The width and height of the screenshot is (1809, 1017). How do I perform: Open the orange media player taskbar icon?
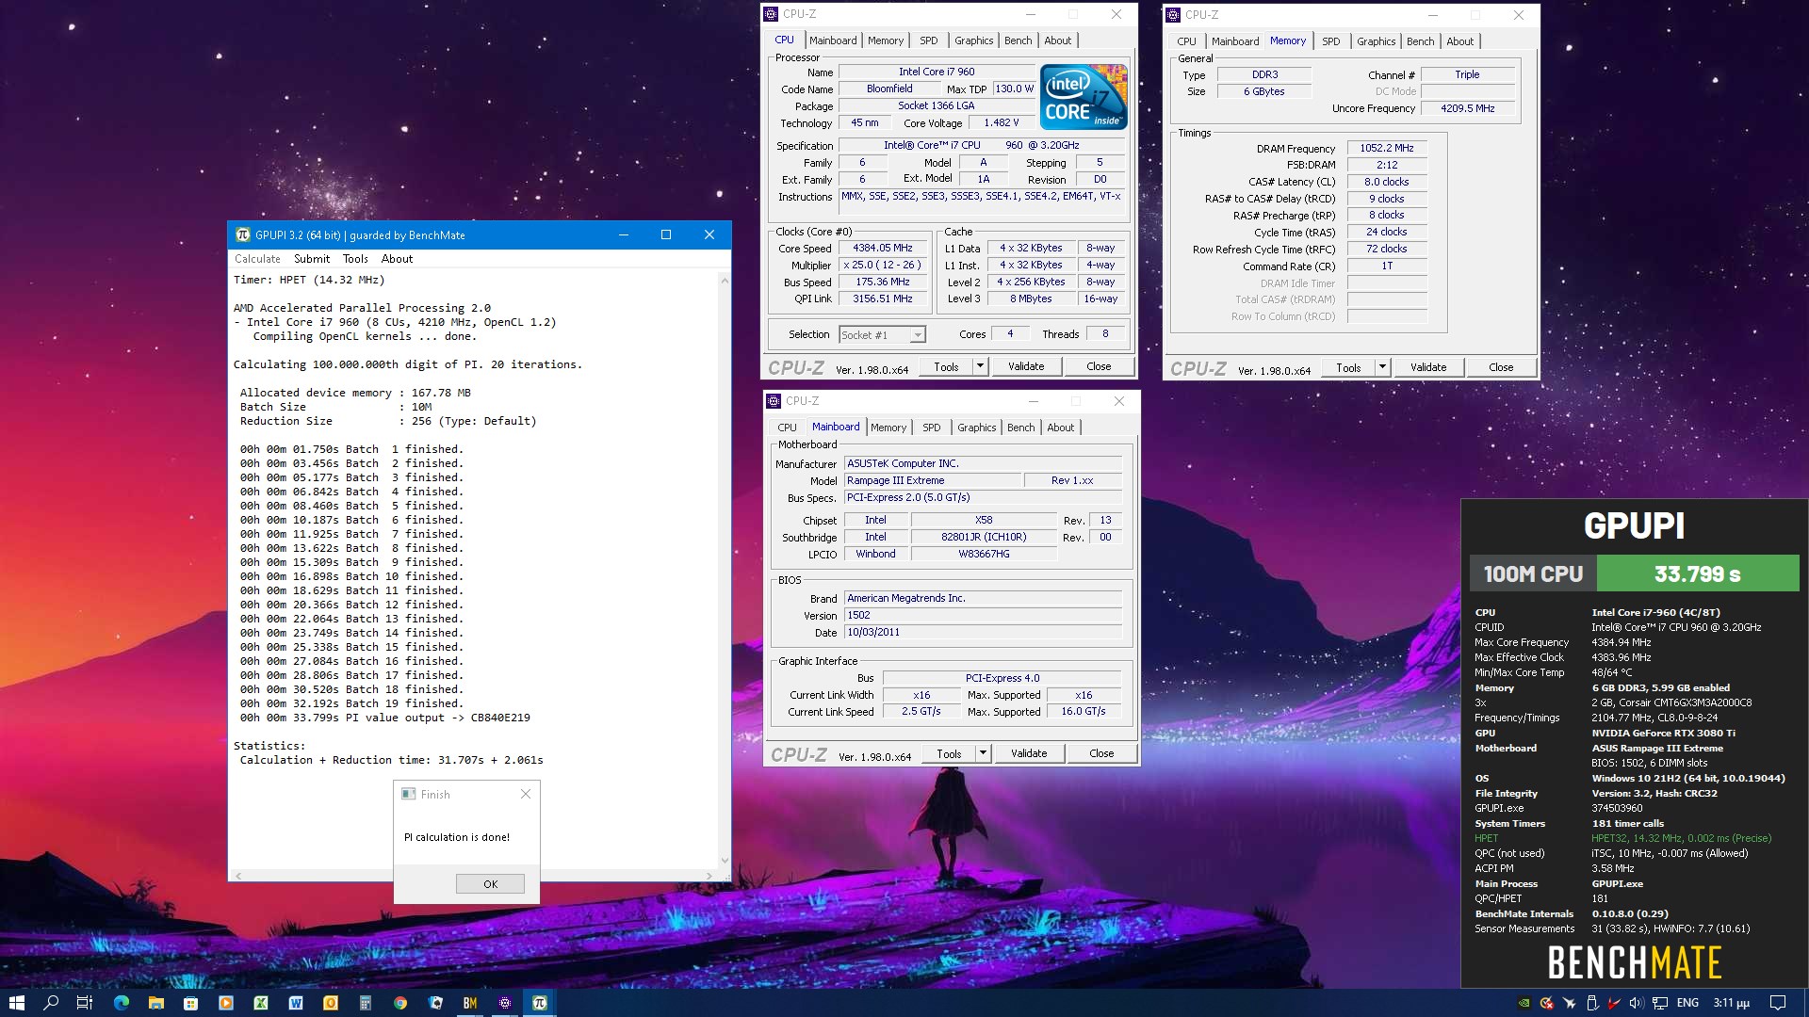coord(225,1003)
